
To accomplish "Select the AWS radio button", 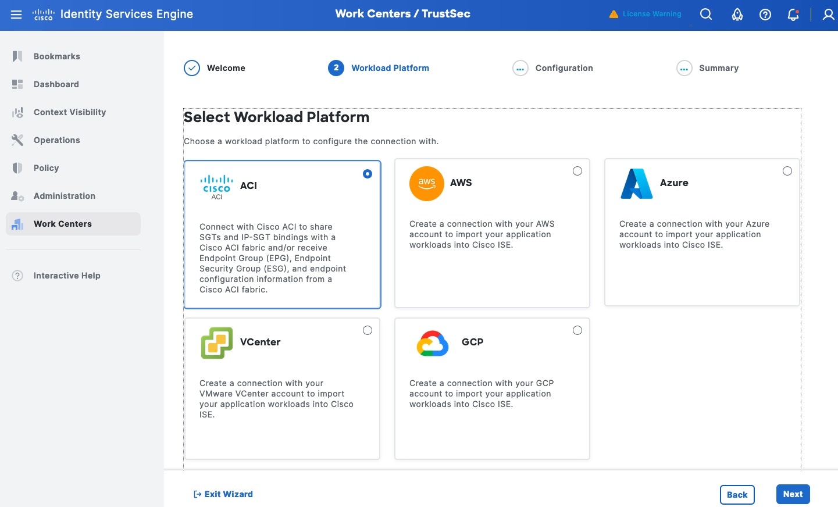I will [577, 171].
